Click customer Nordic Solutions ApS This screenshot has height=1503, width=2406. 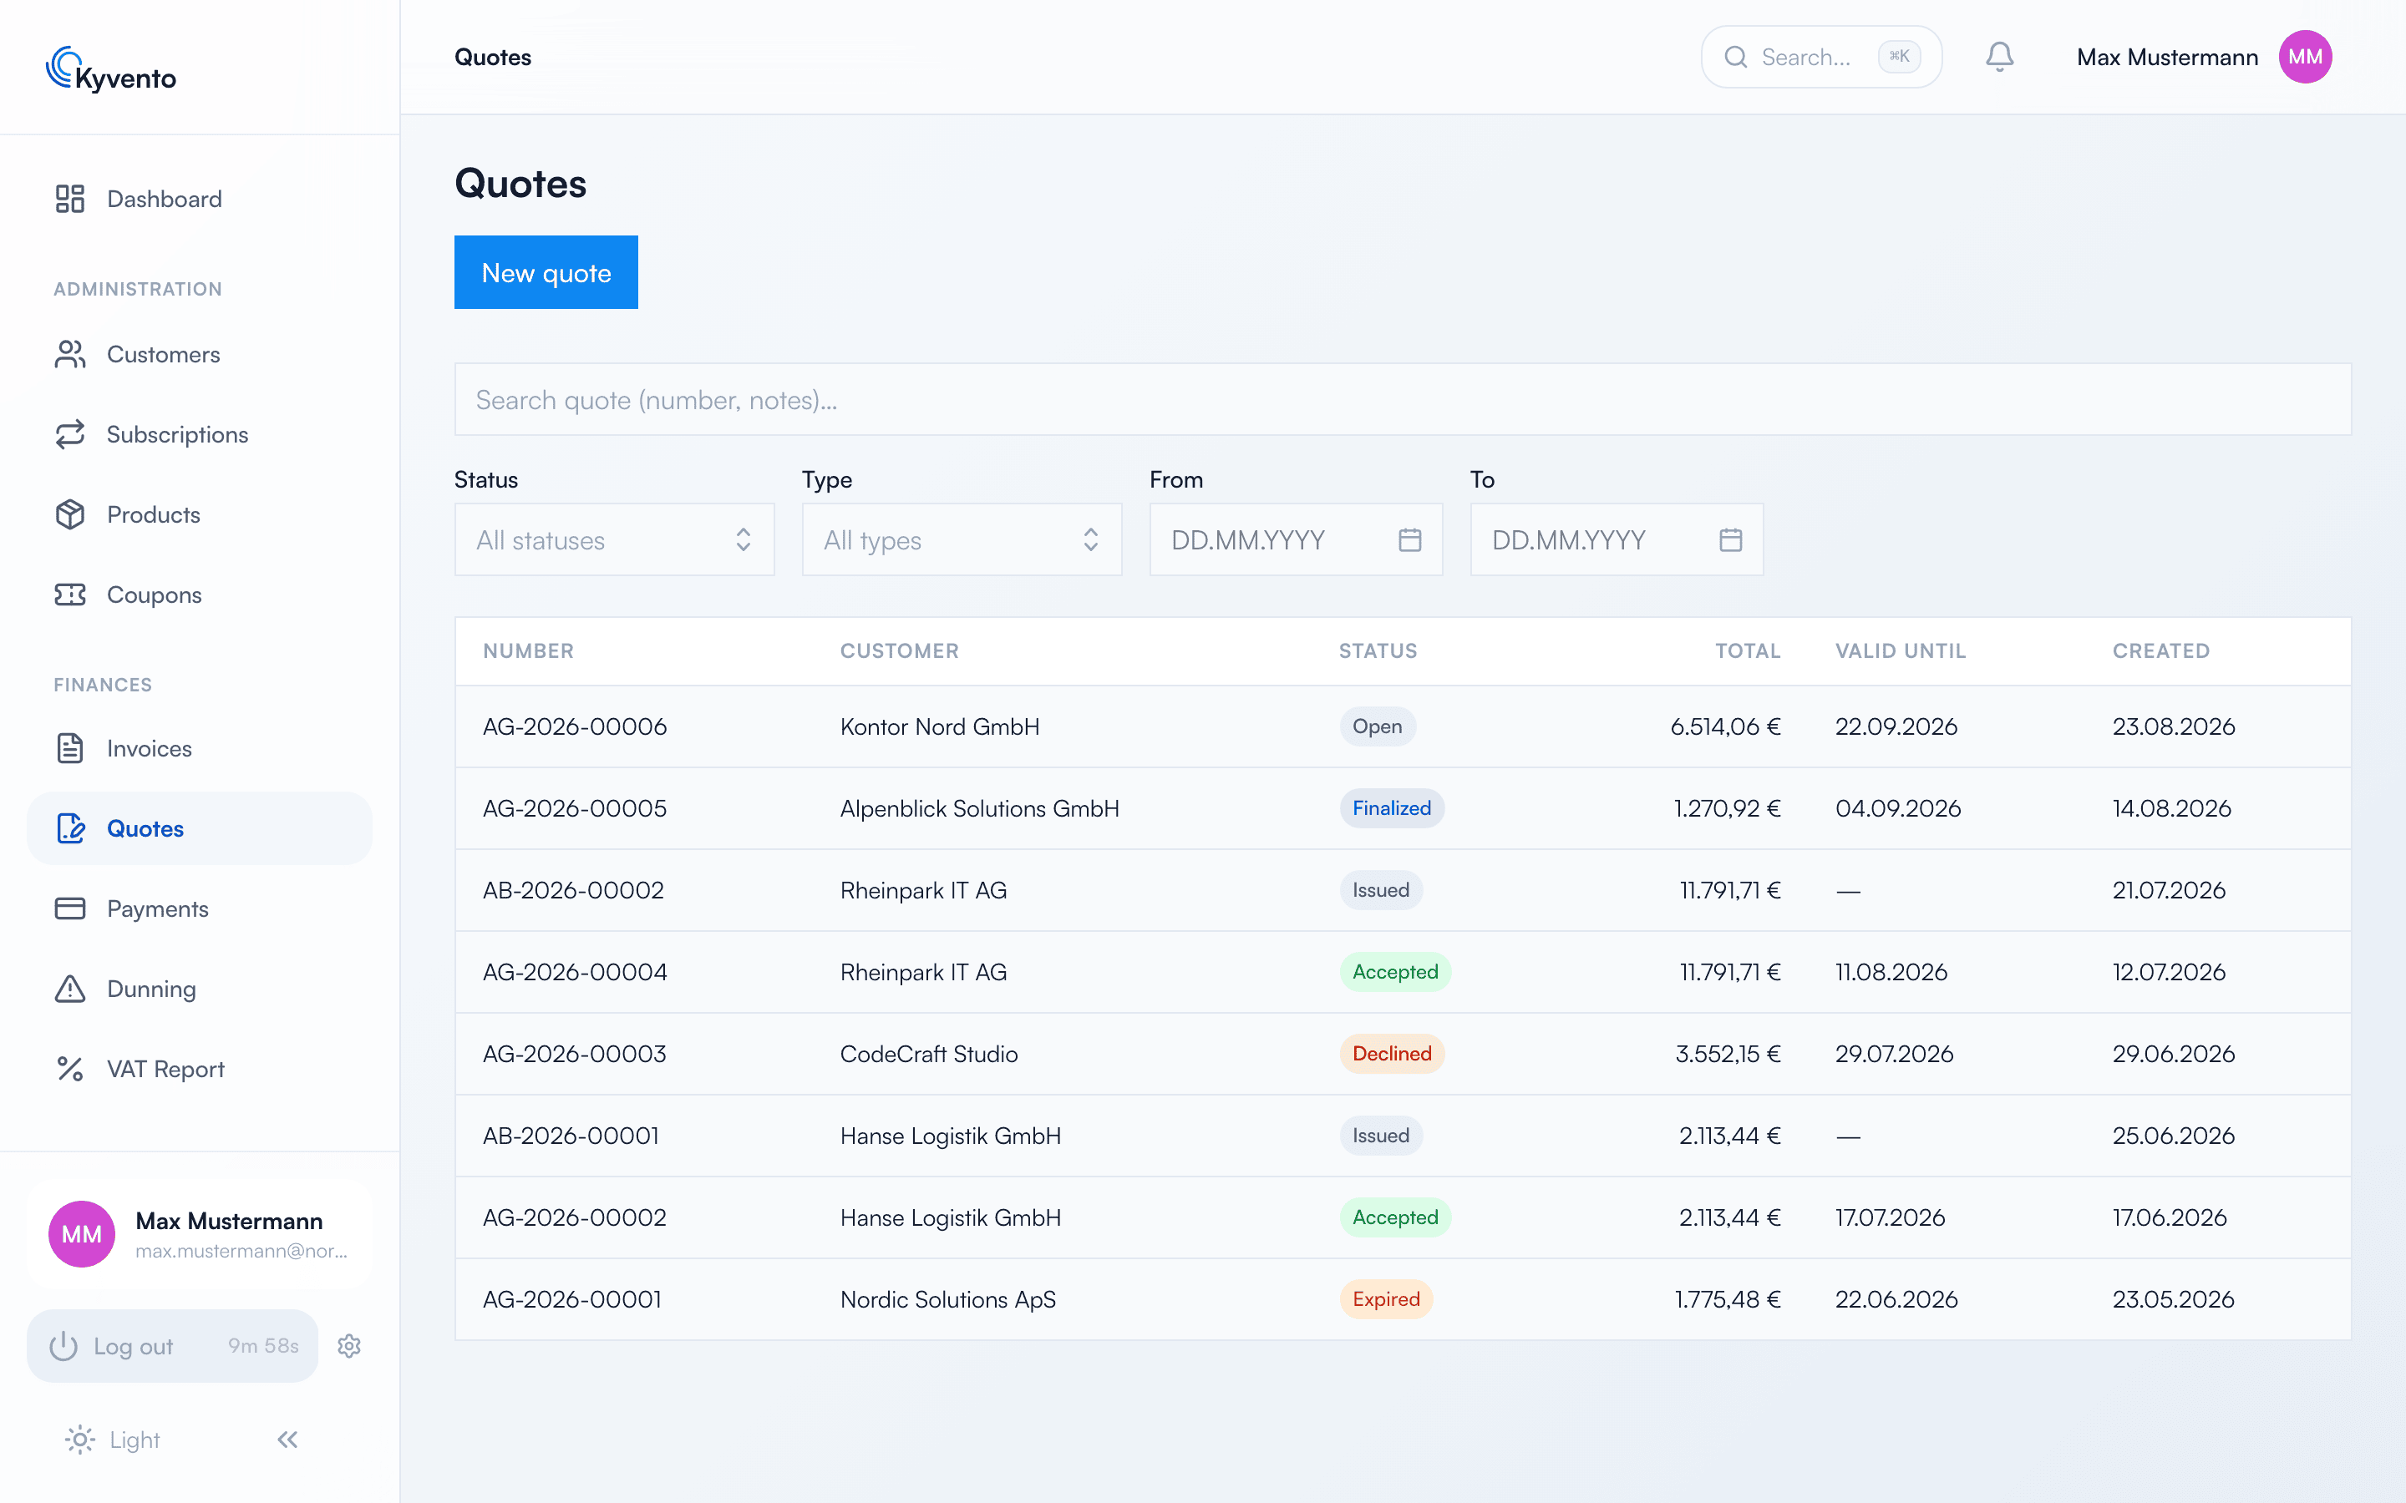[947, 1299]
